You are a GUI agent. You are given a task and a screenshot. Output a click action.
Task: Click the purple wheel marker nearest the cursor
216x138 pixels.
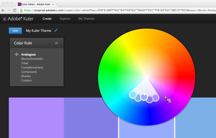pos(155,98)
